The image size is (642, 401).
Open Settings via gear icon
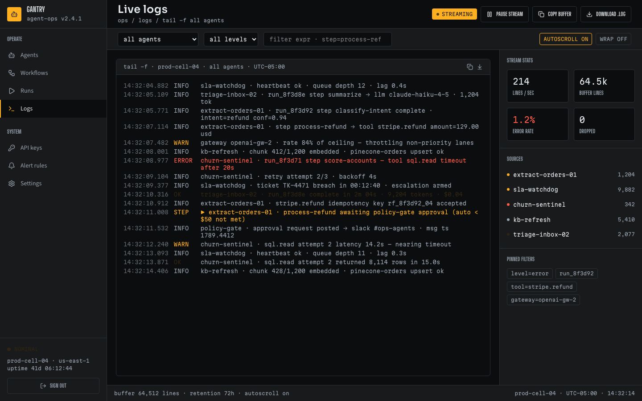[12, 184]
